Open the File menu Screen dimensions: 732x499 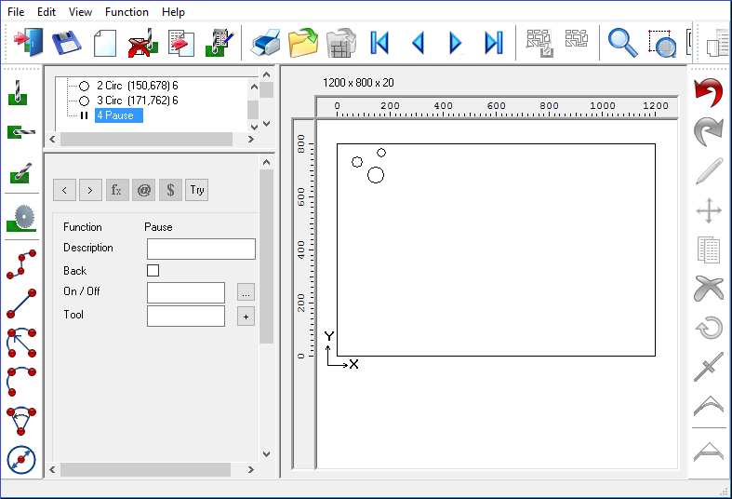pyautogui.click(x=16, y=12)
